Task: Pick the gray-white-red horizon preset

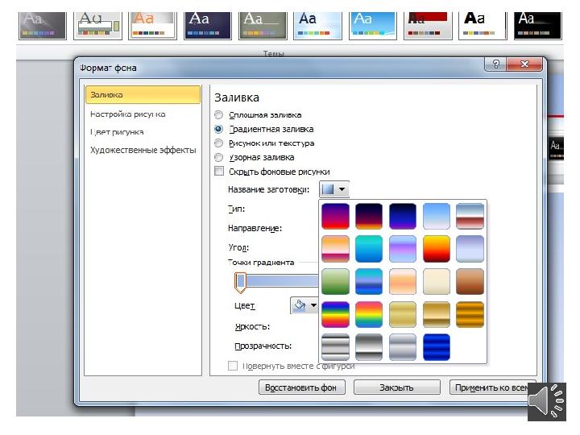Action: [x=470, y=216]
